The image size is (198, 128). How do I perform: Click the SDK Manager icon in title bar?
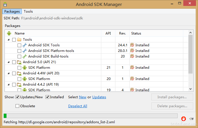click(5, 4)
